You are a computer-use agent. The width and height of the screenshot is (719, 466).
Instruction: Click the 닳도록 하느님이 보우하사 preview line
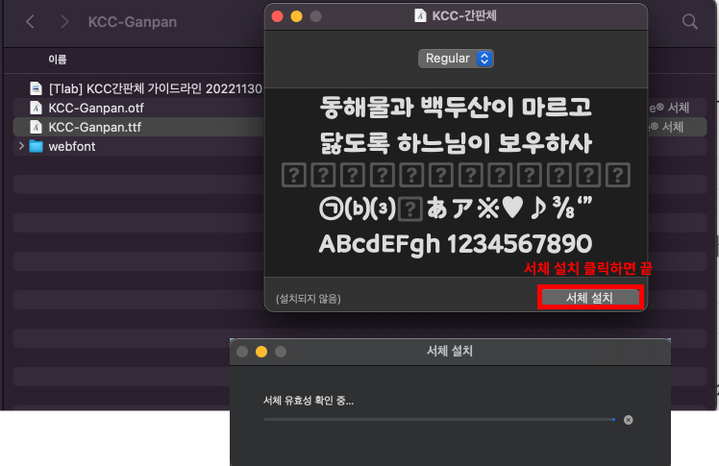[456, 142]
